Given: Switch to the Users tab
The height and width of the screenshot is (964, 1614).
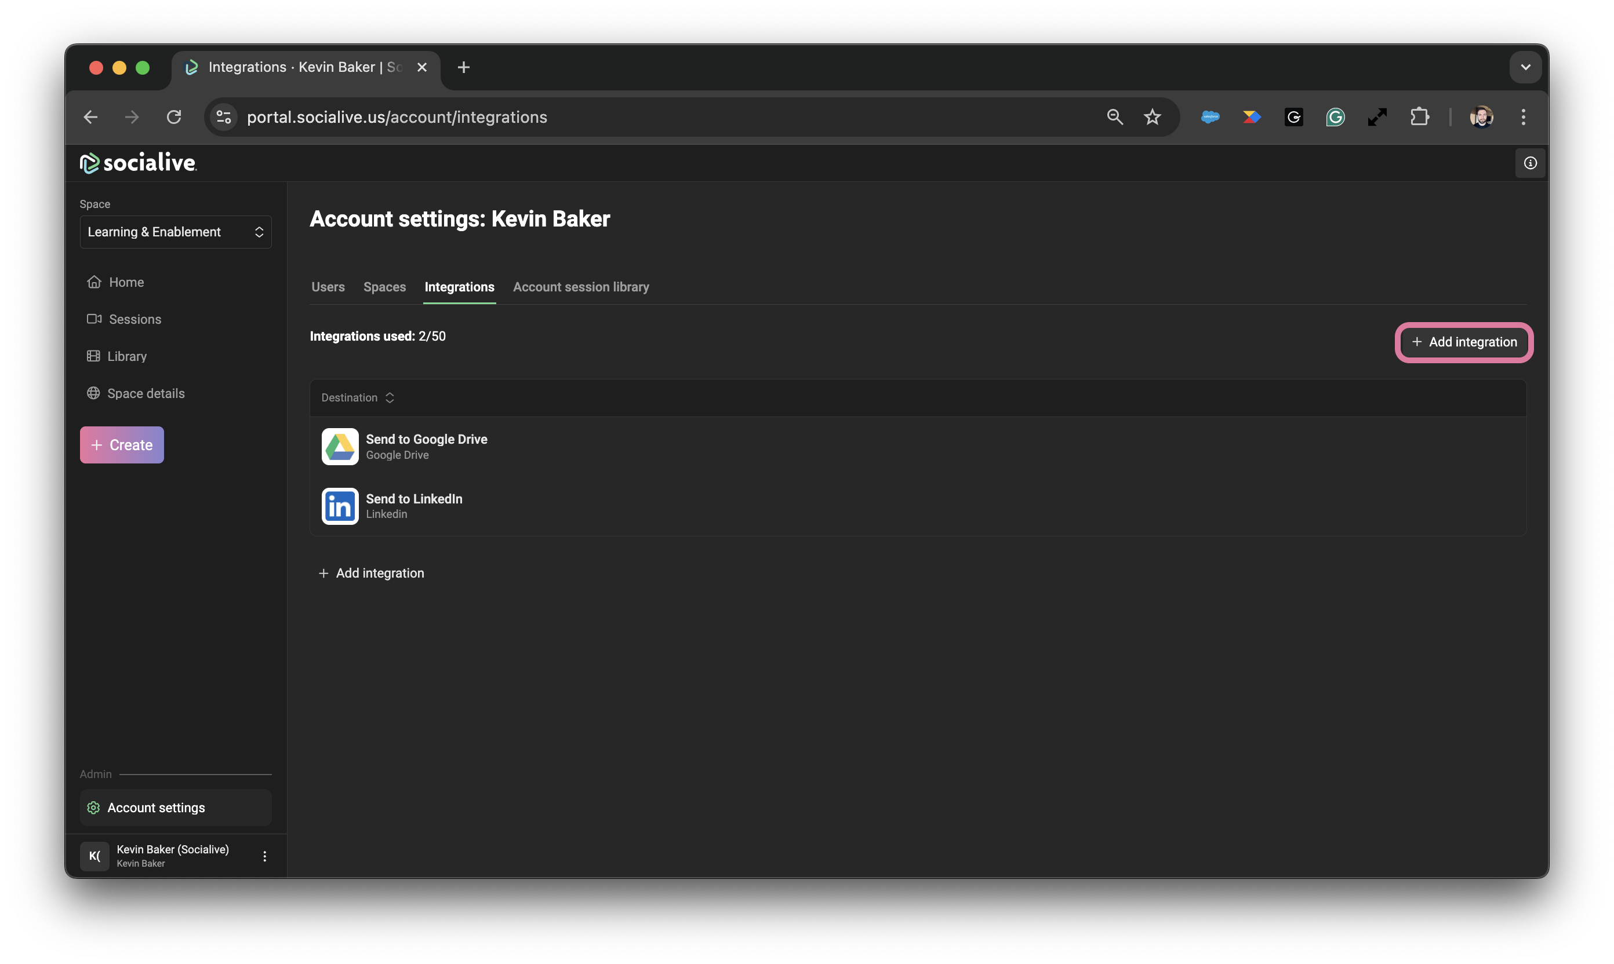Looking at the screenshot, I should (328, 286).
